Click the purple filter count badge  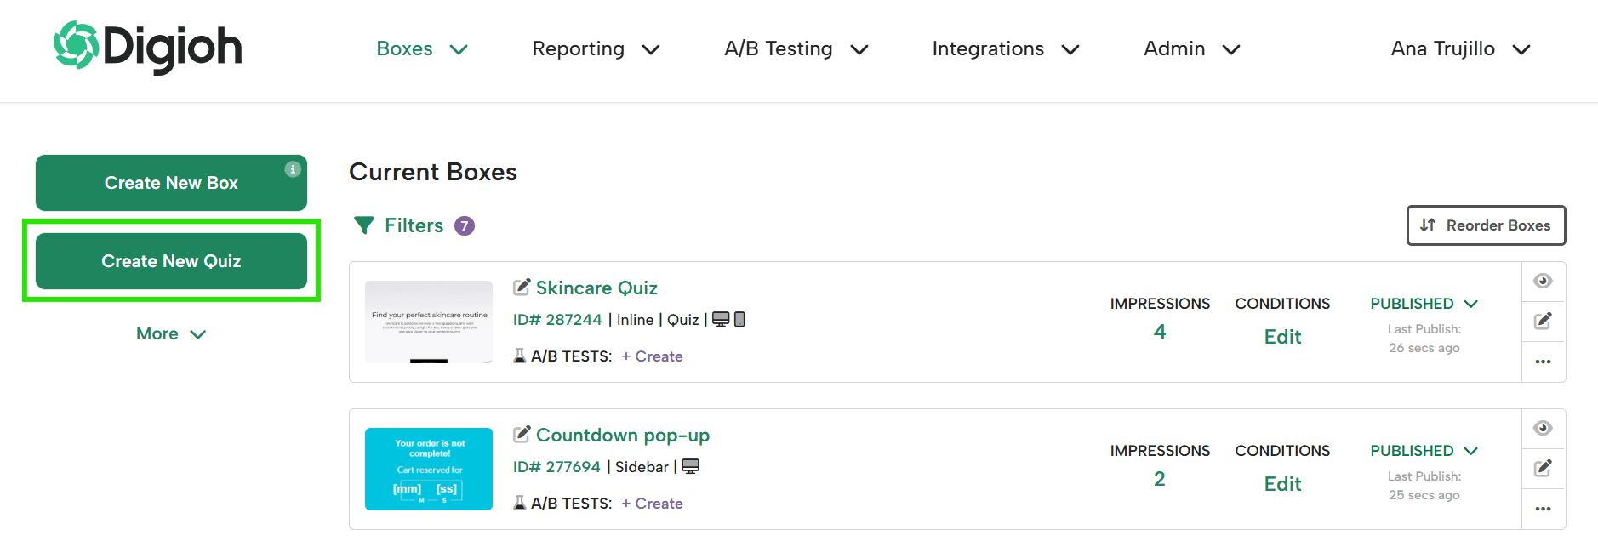point(465,225)
